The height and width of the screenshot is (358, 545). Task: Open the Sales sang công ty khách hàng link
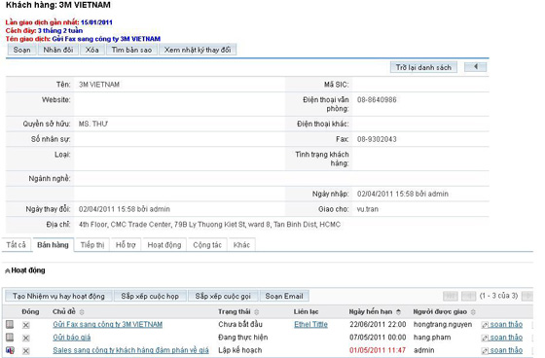coord(130,350)
